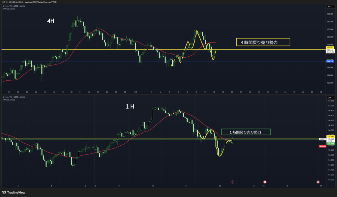Viewport: 337px width, 197px height.
Task: Open the US flag economic event marker
Action: [x=318, y=182]
